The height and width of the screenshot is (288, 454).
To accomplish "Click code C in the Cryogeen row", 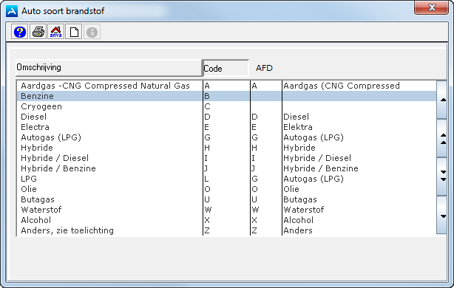I will [207, 106].
